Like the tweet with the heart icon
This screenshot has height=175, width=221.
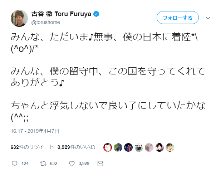coord(72,164)
